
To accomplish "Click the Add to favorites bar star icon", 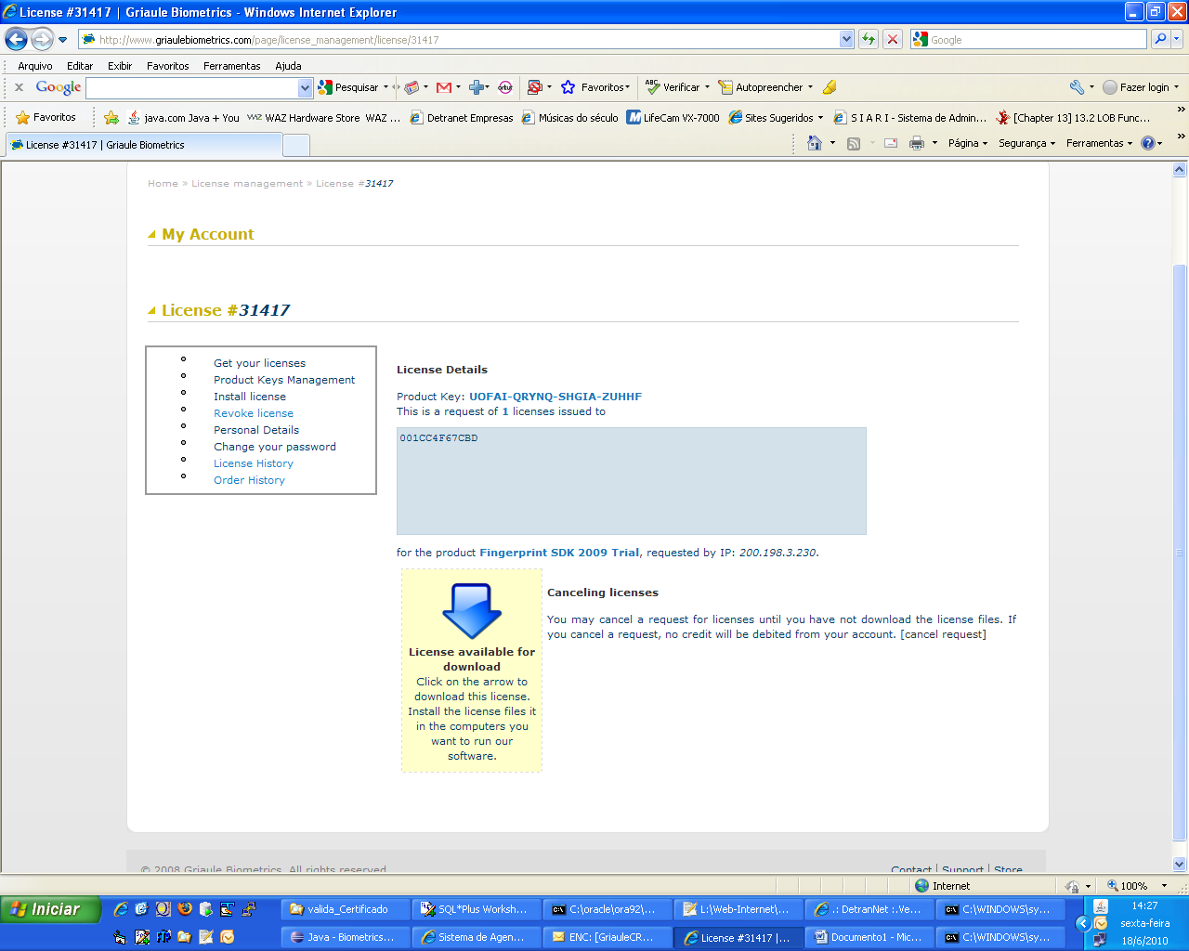I will (x=111, y=117).
